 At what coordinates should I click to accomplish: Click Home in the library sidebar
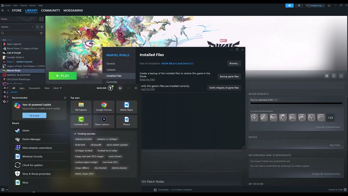click(19, 19)
